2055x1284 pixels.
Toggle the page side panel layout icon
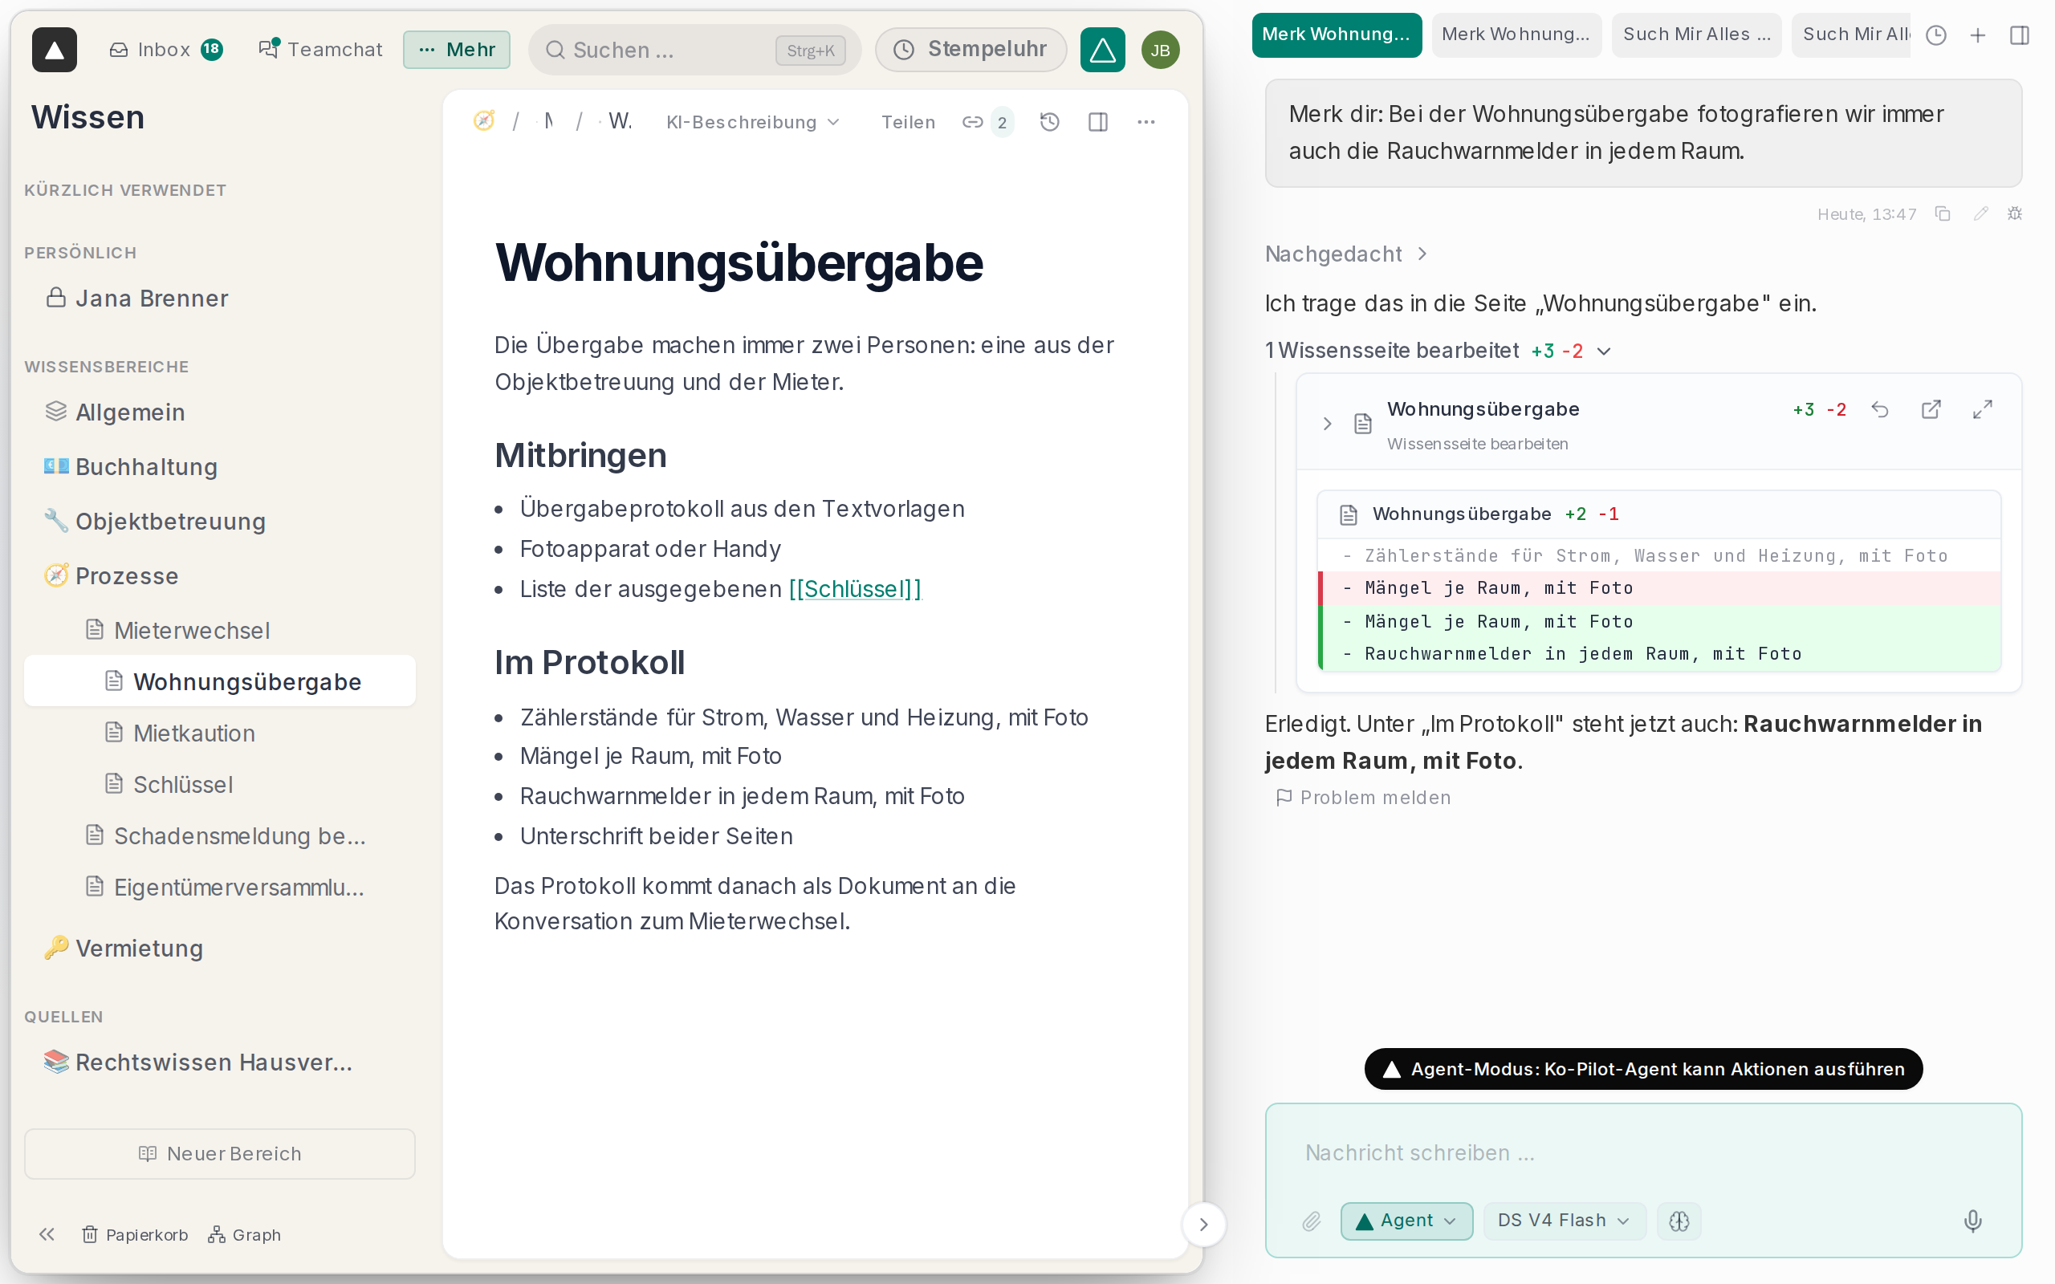1098,121
